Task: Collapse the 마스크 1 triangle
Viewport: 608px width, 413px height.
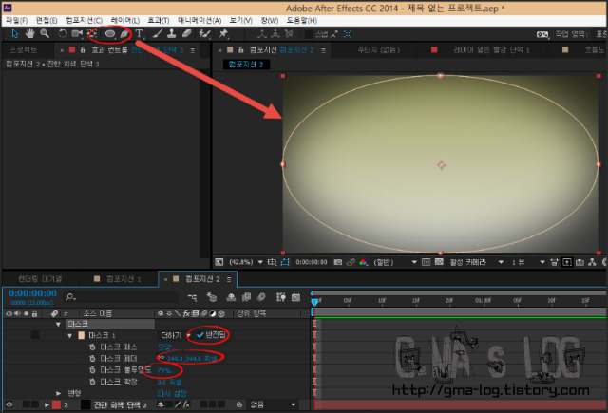Action: [69, 335]
